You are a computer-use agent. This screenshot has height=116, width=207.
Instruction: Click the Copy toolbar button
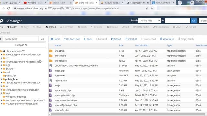click(x=25, y=27)
